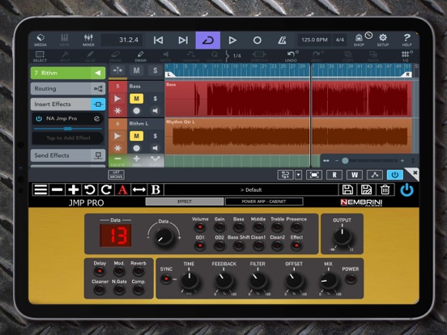Click the minus previous preset button
The width and height of the screenshot is (447, 335).
(57, 189)
